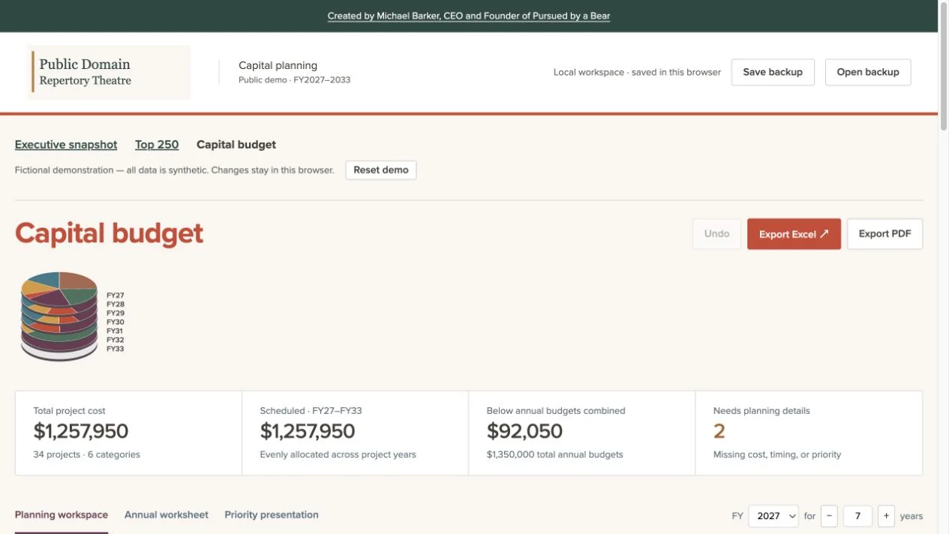The width and height of the screenshot is (949, 534).
Task: Click the FY33 chart legend label
Action: pyautogui.click(x=116, y=349)
